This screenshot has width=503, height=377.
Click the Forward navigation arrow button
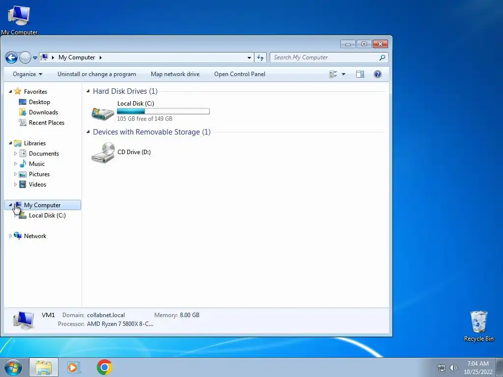click(25, 58)
